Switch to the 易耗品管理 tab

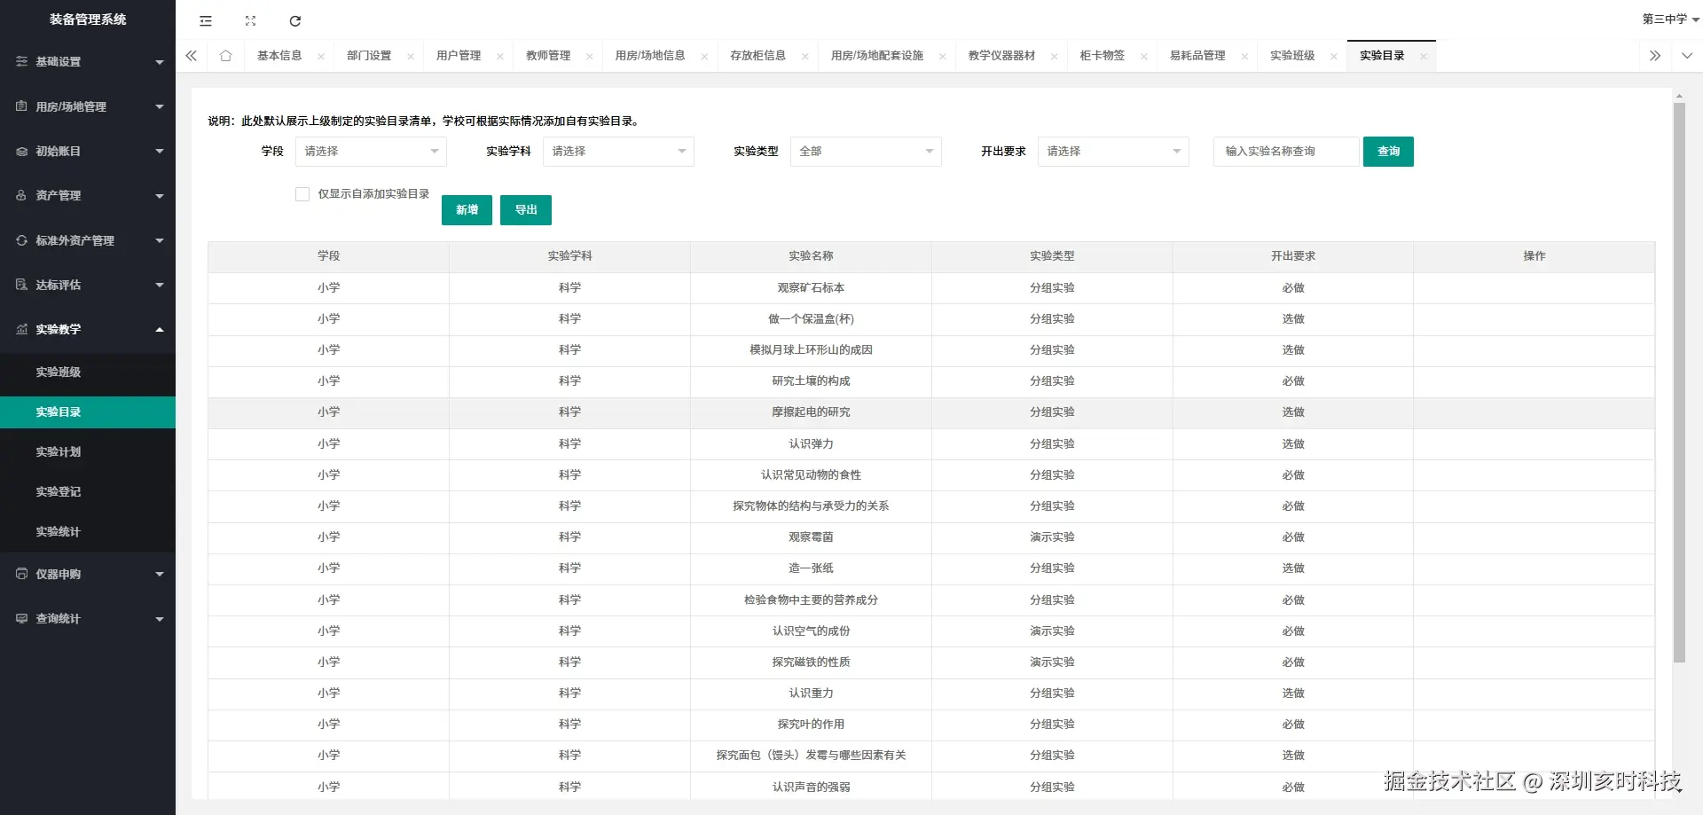tap(1197, 55)
